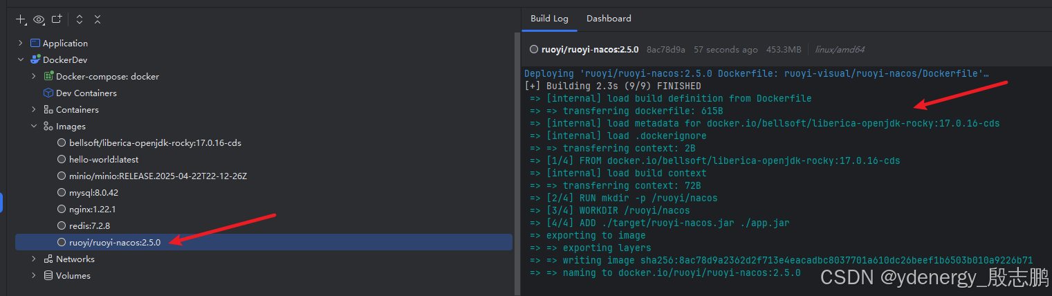The height and width of the screenshot is (296, 1052).
Task: Click the DockerDev whale icon
Action: click(35, 59)
